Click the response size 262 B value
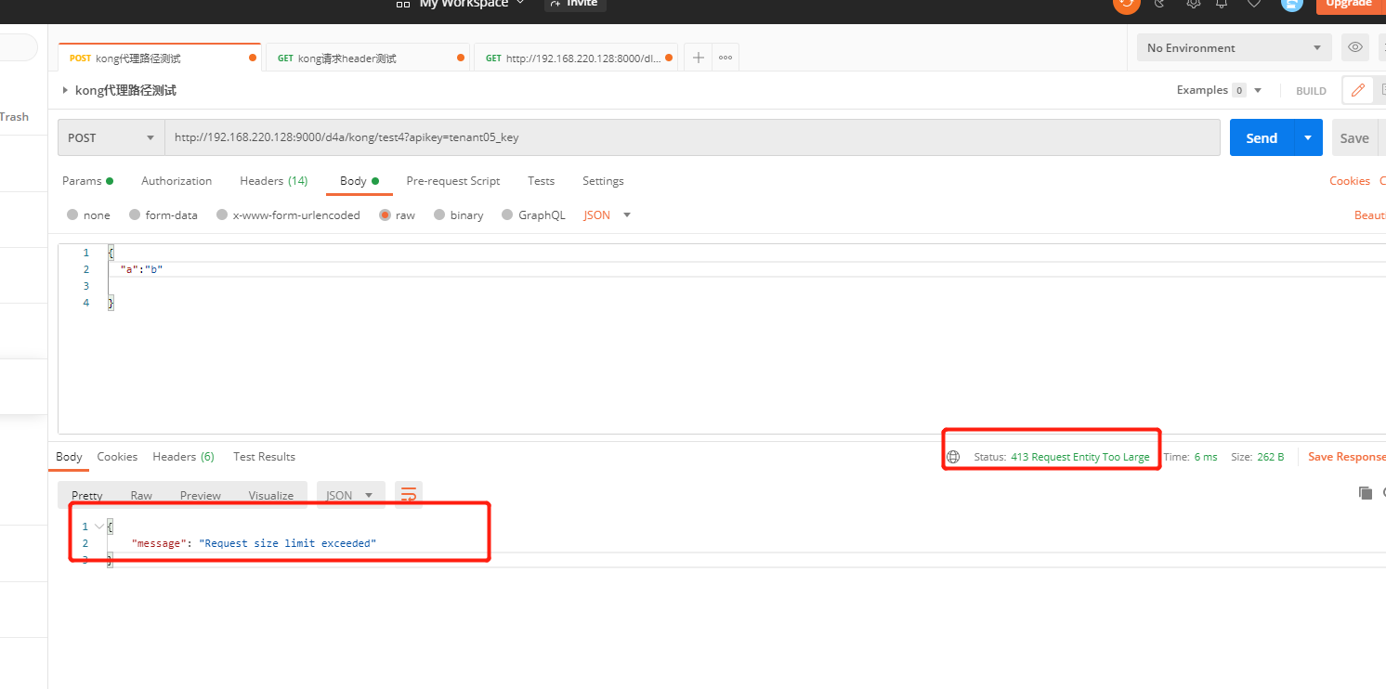 (1271, 457)
